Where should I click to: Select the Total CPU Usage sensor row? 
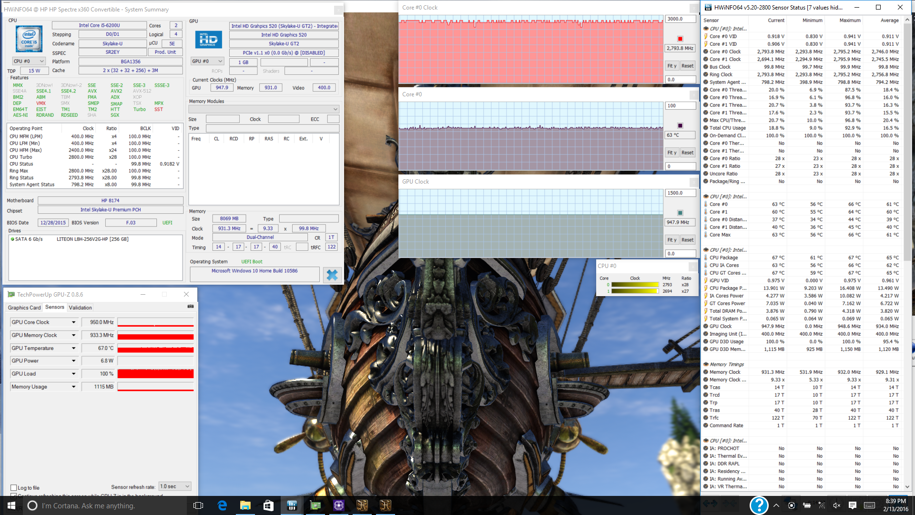click(x=802, y=128)
